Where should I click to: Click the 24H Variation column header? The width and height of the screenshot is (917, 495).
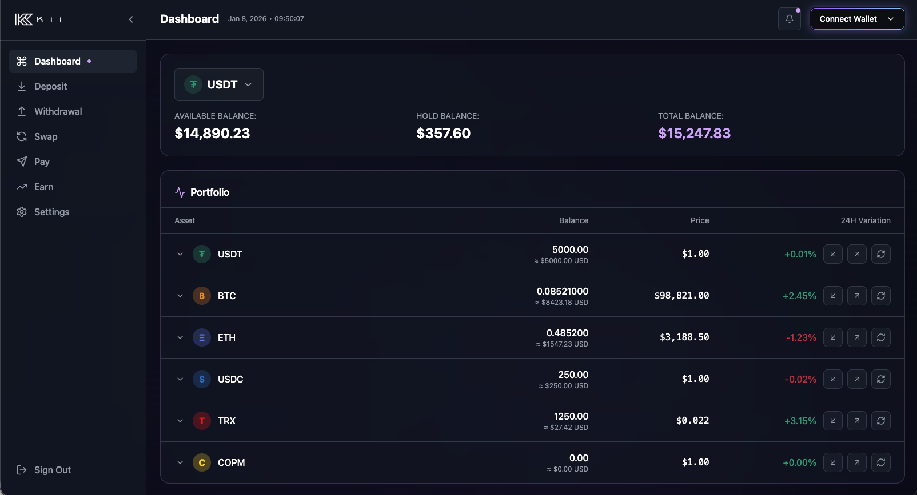(x=865, y=220)
